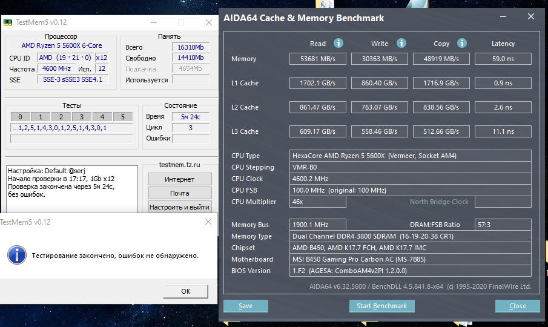Image resolution: width=548 pixels, height=327 pixels.
Task: Select test 2 box in TestMem5 Тесты
Action: [61, 117]
